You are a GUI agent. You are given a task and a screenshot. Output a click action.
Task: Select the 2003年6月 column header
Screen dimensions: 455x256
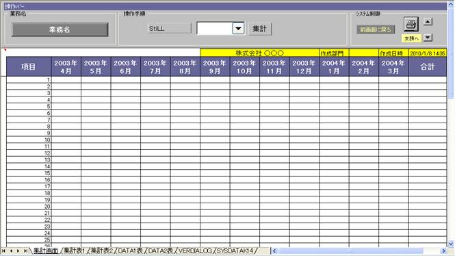(x=126, y=67)
